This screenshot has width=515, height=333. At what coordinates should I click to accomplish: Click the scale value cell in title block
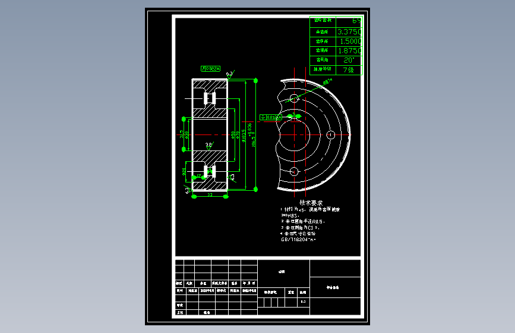click(303, 302)
